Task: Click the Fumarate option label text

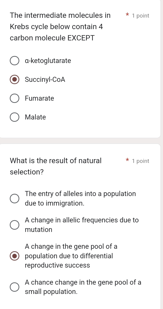Action: 39,98
